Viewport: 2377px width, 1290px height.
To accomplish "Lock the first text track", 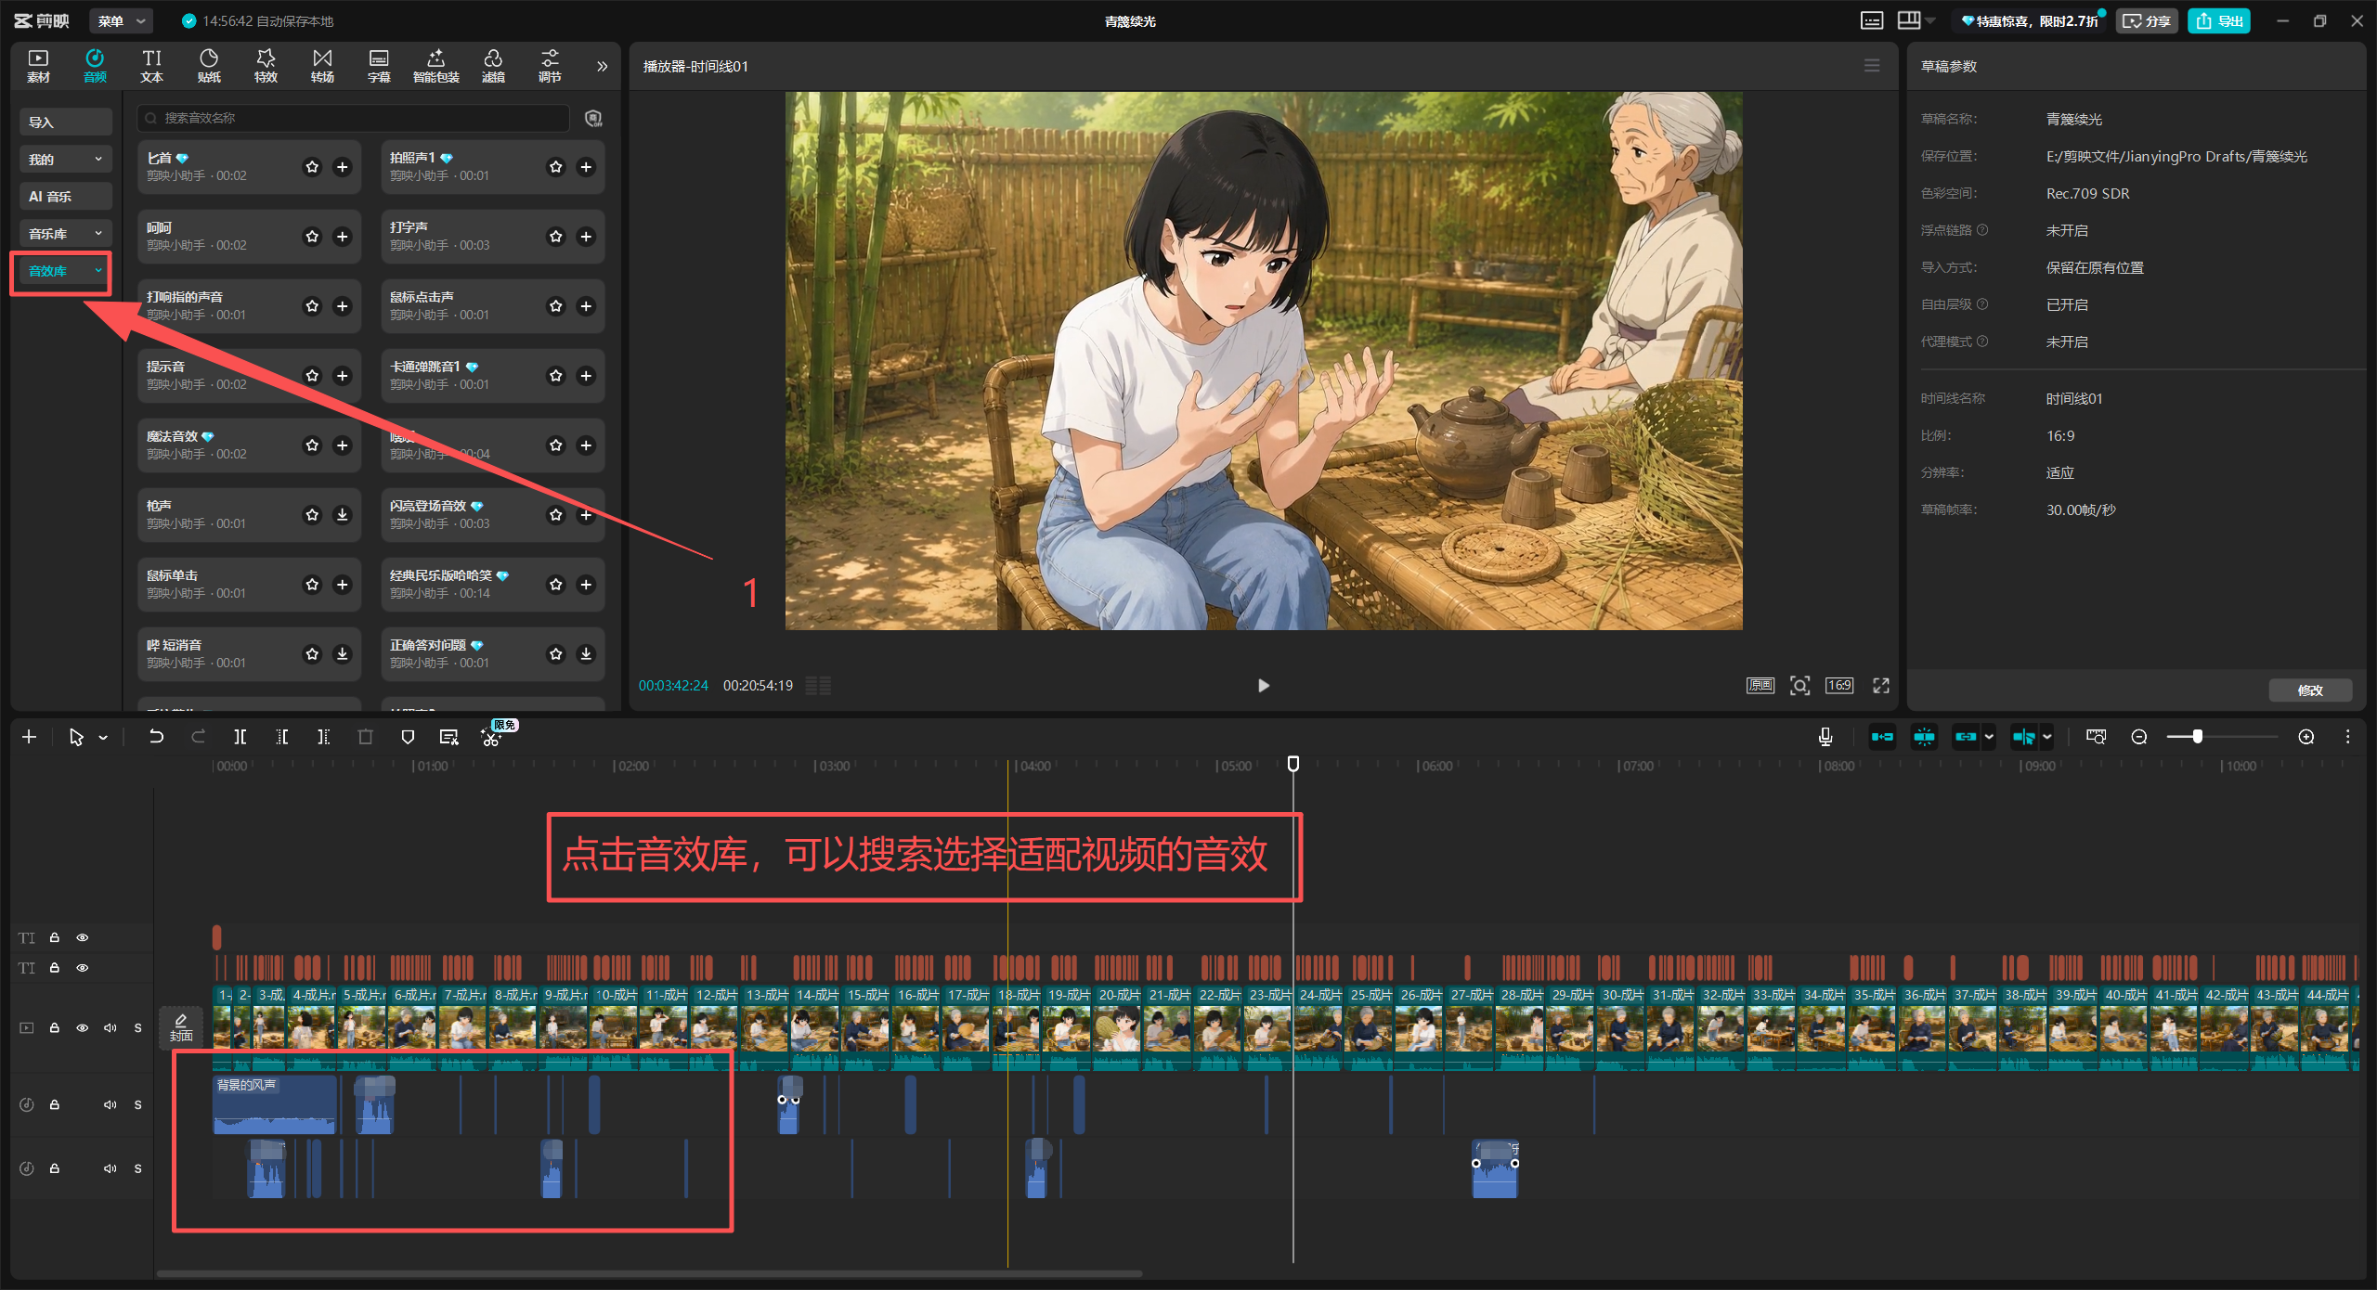I will click(x=55, y=937).
